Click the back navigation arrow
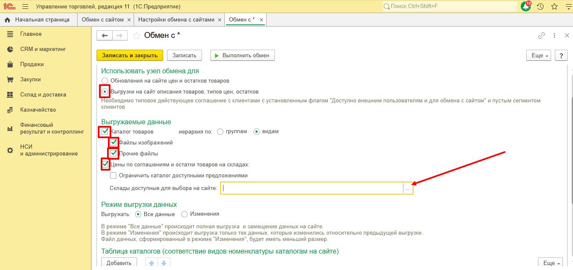 pyautogui.click(x=105, y=36)
